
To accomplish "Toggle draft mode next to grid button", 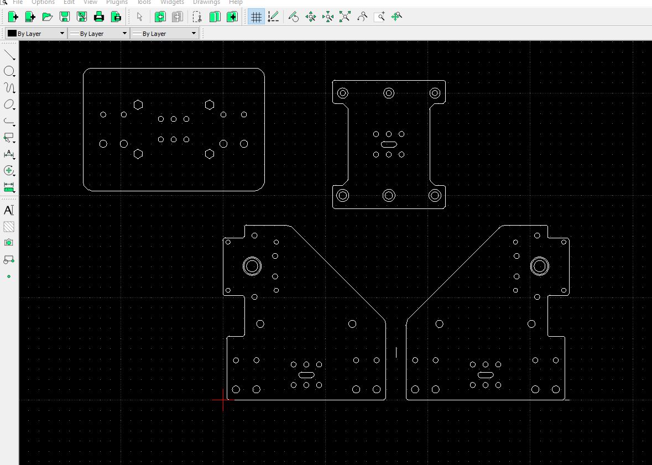I will tap(273, 17).
